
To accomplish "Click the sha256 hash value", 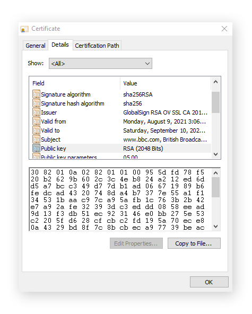I will pos(133,103).
